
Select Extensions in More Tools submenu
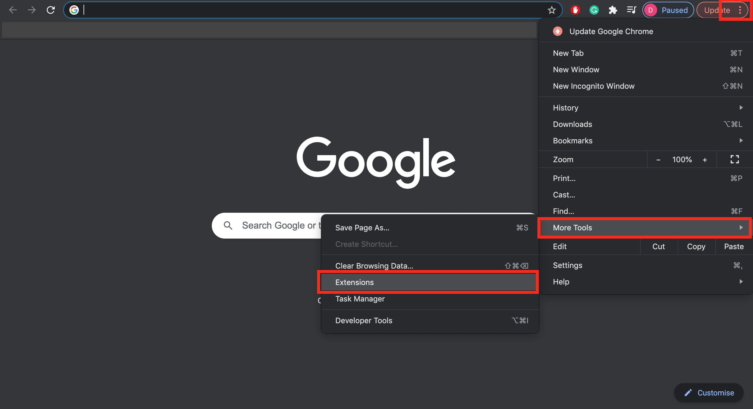tap(428, 282)
